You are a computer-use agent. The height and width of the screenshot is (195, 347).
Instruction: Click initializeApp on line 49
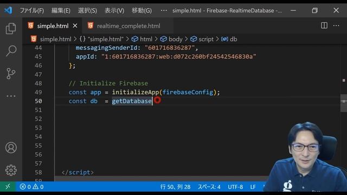(x=136, y=92)
